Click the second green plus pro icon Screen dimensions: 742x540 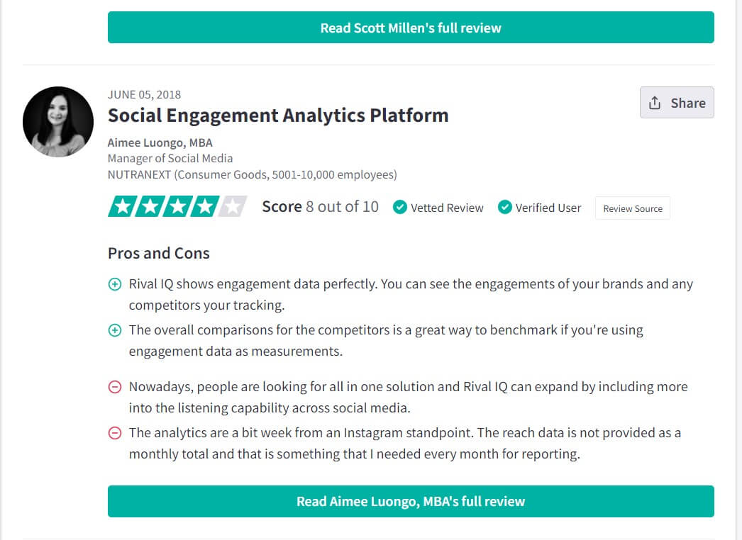pyautogui.click(x=115, y=330)
